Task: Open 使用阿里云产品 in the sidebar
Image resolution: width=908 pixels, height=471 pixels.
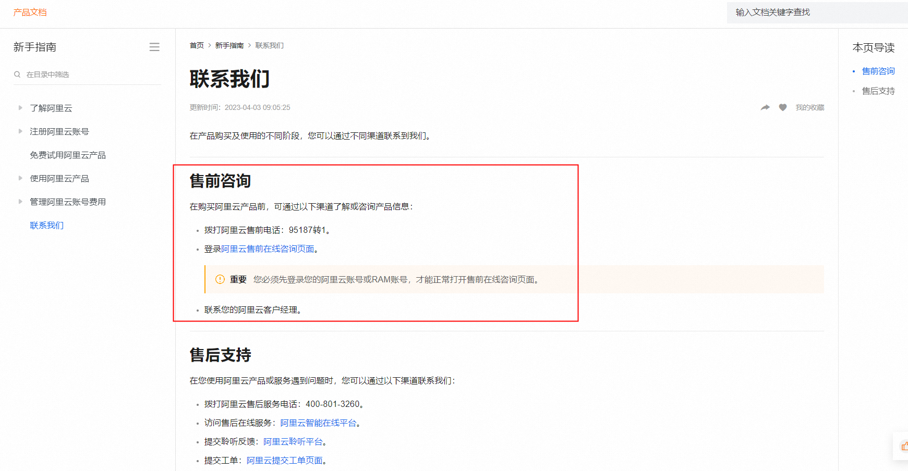Action: (59, 178)
